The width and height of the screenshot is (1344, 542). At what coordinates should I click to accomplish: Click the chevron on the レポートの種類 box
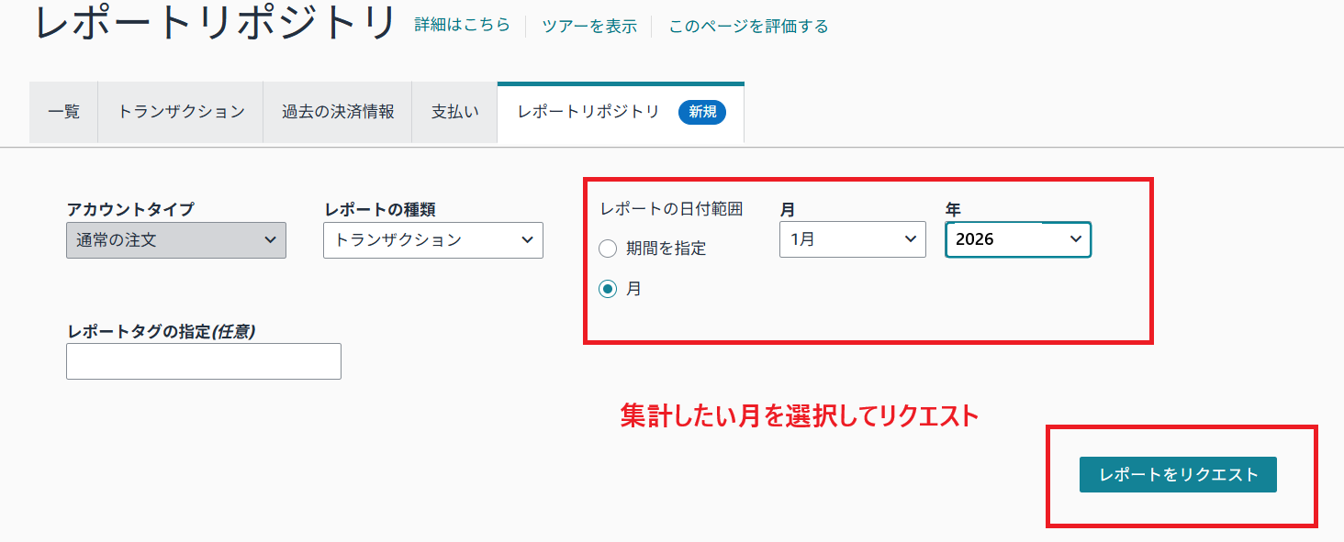click(528, 240)
